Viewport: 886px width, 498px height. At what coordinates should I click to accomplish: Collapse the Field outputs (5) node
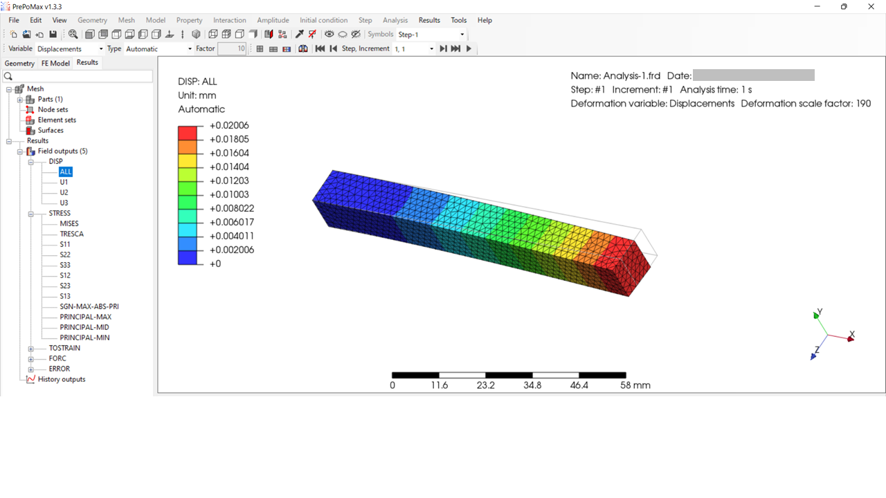pyautogui.click(x=20, y=151)
